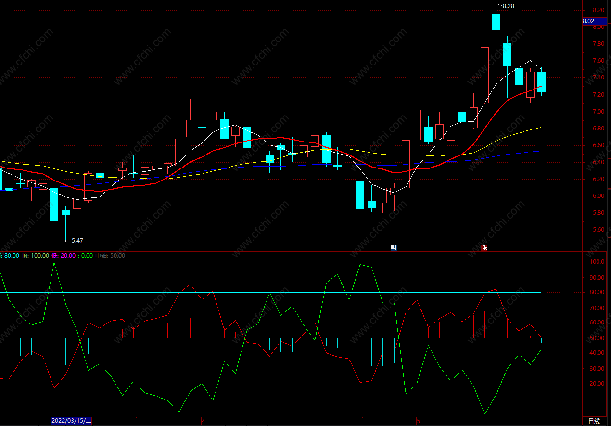Click the 顶: 100.00 indicator label
611x426 pixels.
(35, 256)
